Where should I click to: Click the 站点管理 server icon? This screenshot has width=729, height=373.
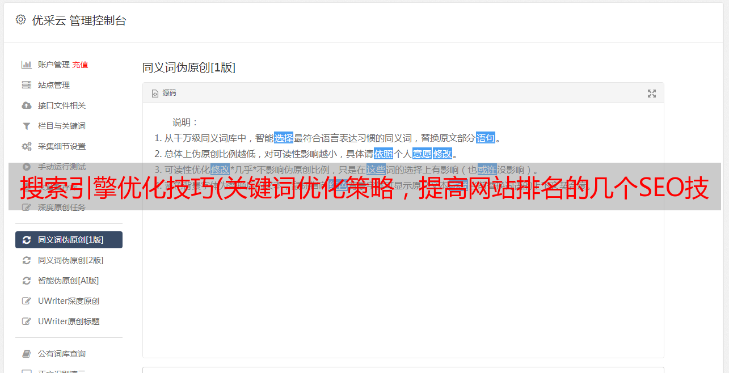click(x=26, y=85)
